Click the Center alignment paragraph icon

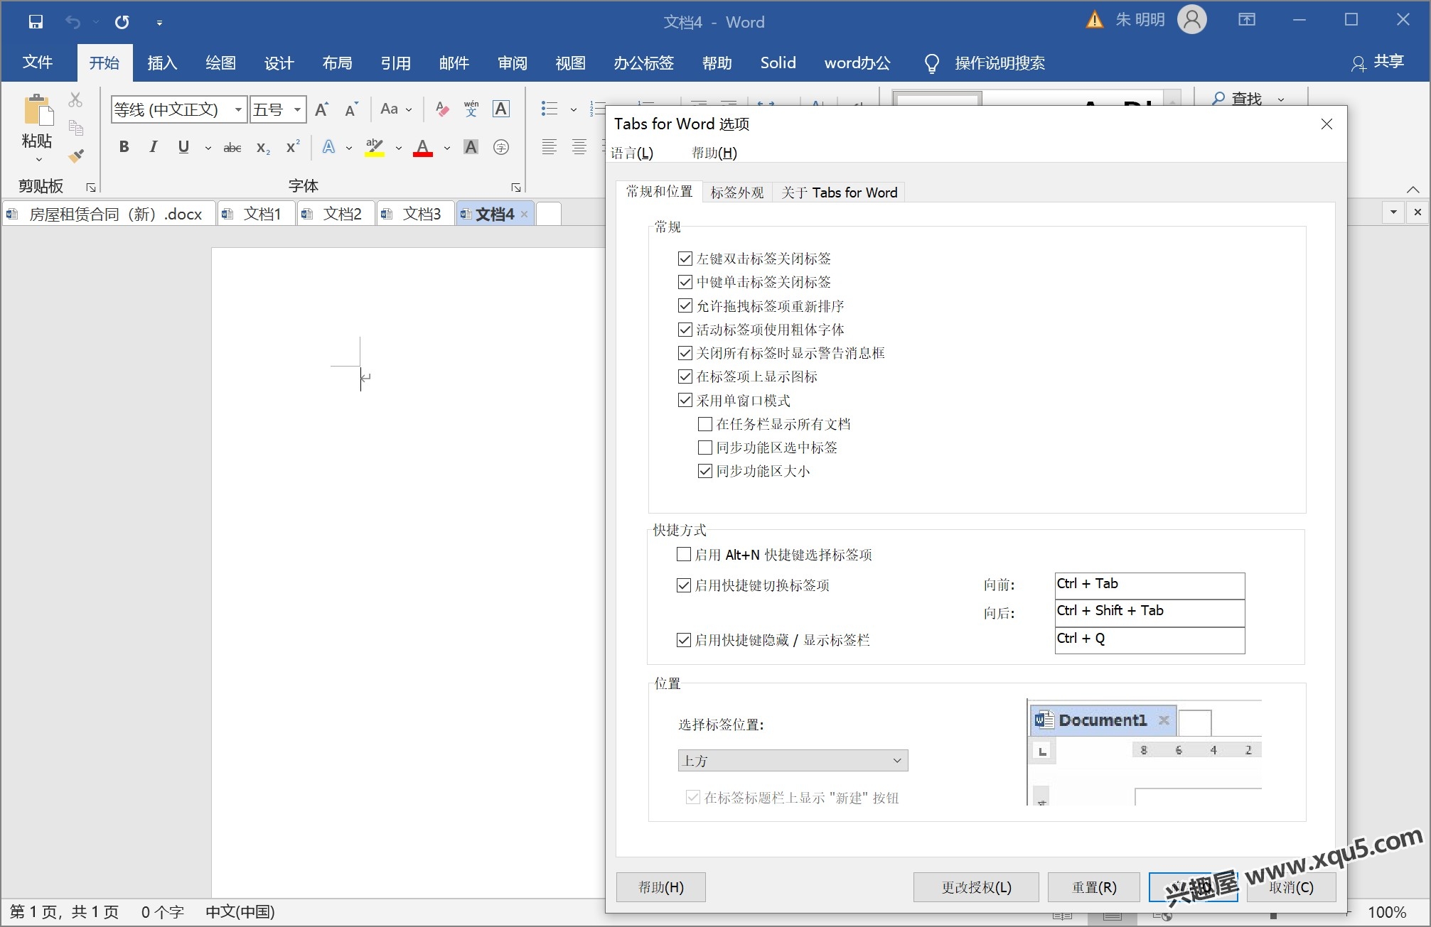click(x=579, y=147)
